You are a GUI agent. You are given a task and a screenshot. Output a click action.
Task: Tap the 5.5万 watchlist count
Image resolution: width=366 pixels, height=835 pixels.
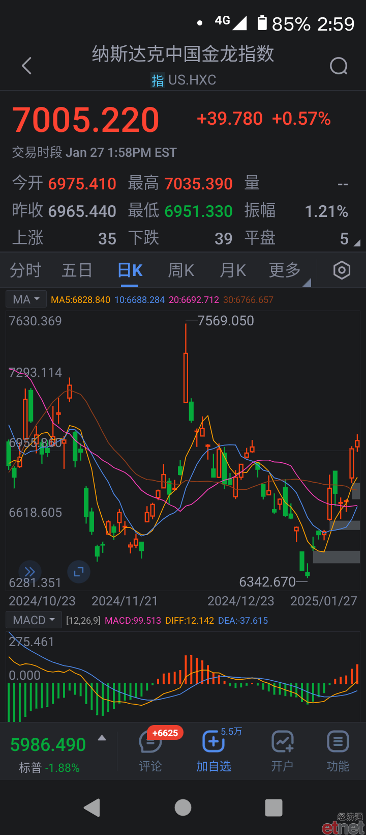[231, 732]
